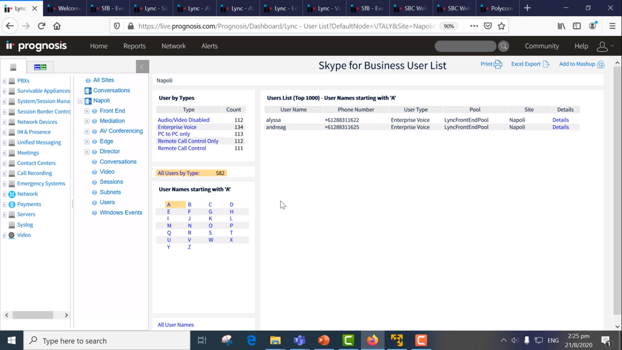Click the Type here to search box
The width and height of the screenshot is (622, 350).
tap(107, 340)
